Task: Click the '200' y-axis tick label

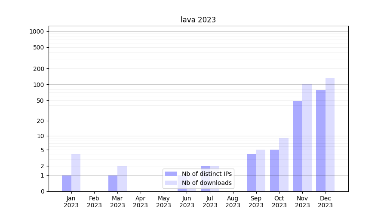Action: pos(39,69)
